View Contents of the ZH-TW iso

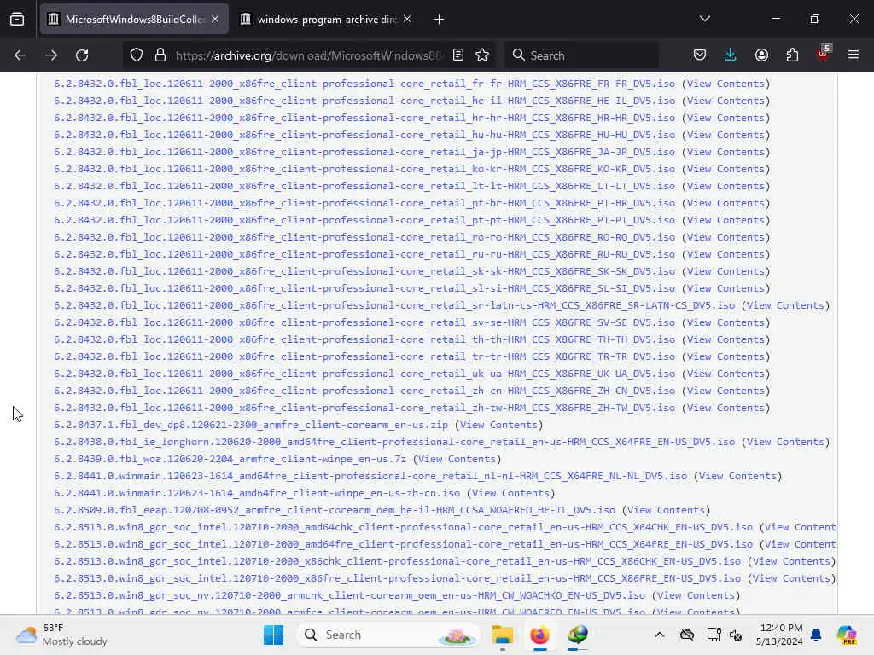(x=725, y=408)
